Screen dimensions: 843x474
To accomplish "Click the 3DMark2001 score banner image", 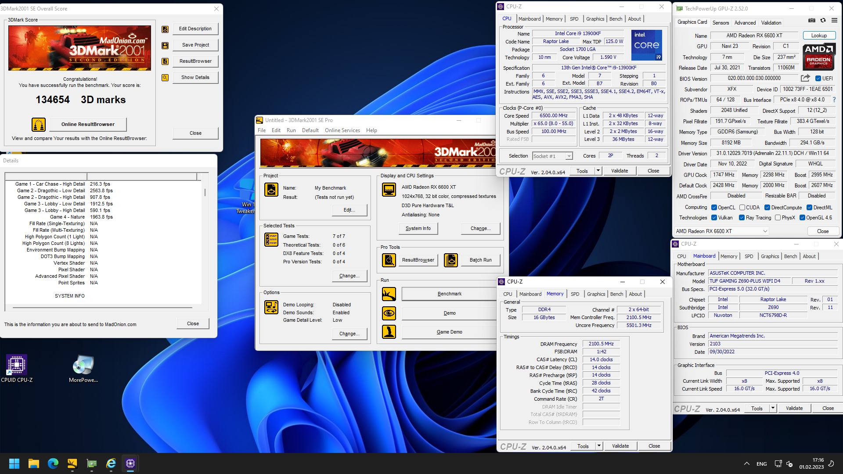I will 79,48.
